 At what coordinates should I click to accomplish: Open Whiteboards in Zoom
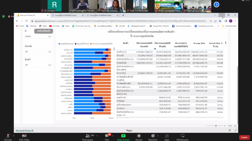coord(182,137)
